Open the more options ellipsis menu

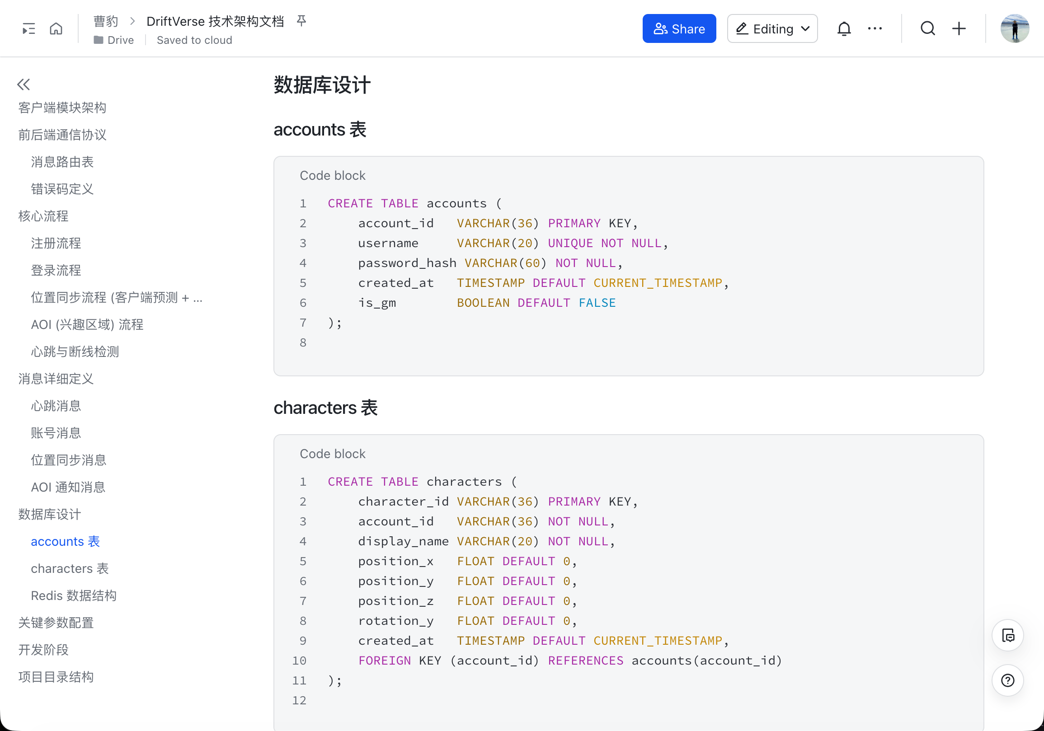875,28
